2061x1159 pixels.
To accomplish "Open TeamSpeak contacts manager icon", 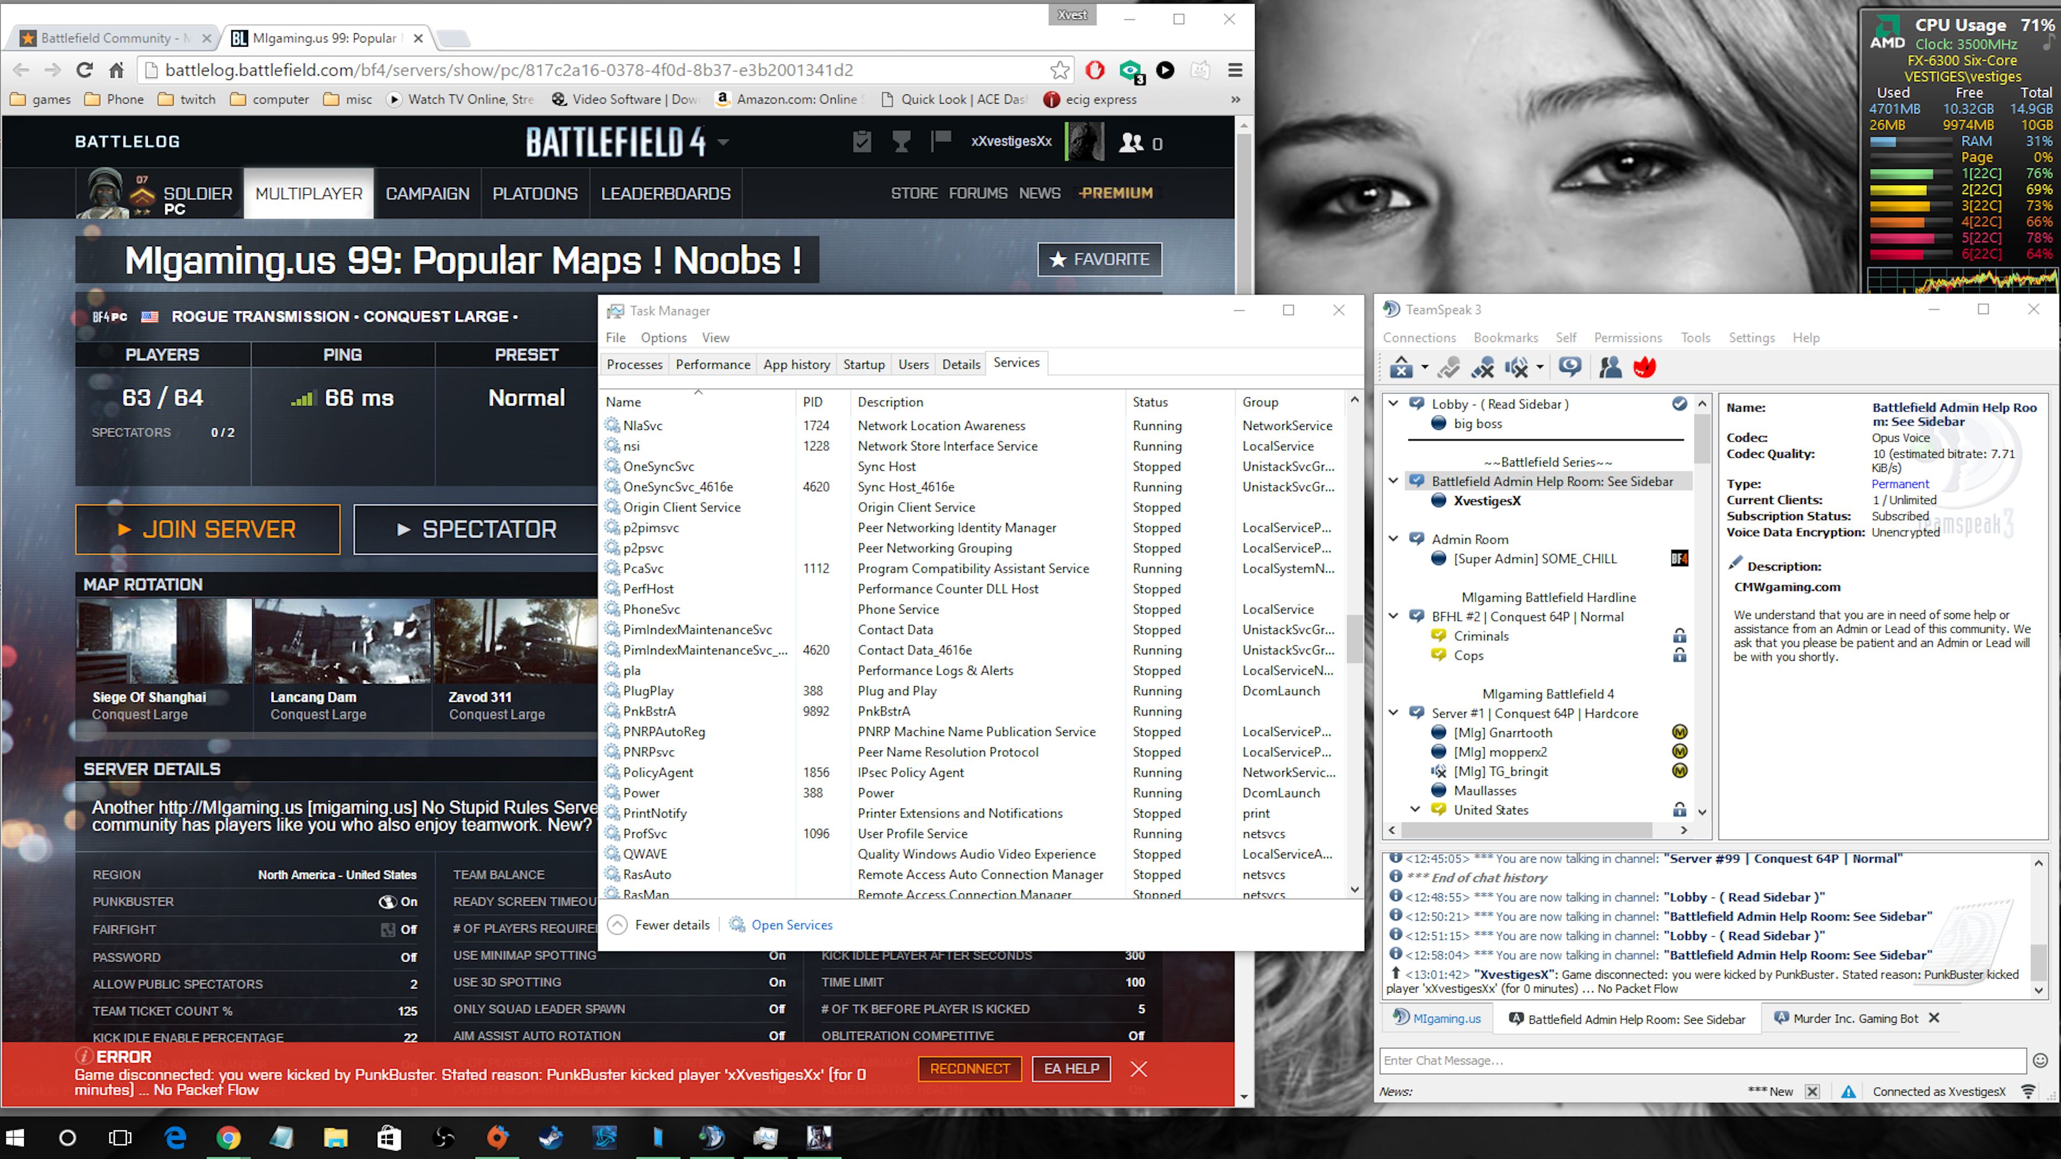I will click(x=1610, y=367).
